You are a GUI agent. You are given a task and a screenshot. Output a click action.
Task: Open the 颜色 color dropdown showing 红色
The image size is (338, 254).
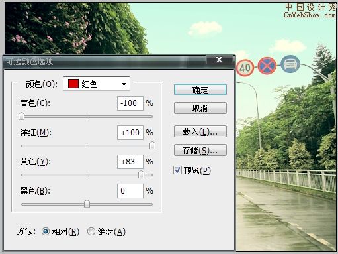pos(97,84)
